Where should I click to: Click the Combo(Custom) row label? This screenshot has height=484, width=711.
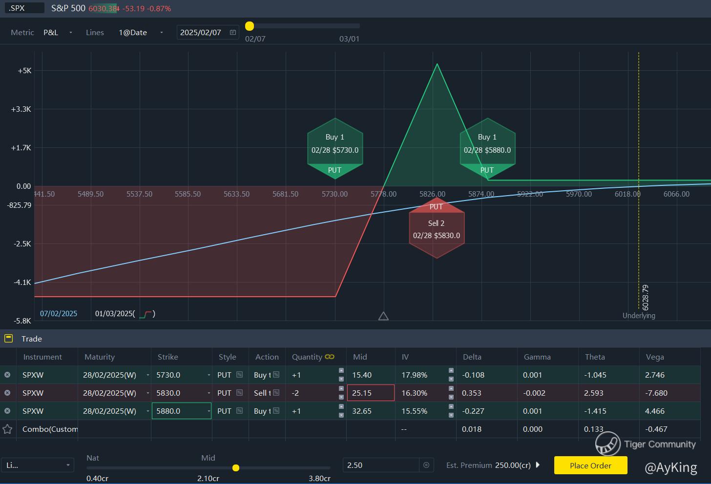[50, 429]
